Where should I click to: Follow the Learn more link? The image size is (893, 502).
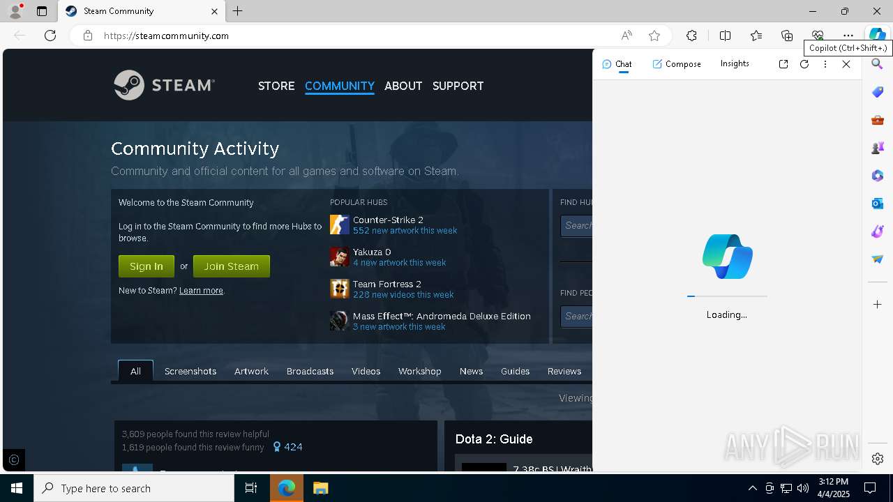pos(201,291)
